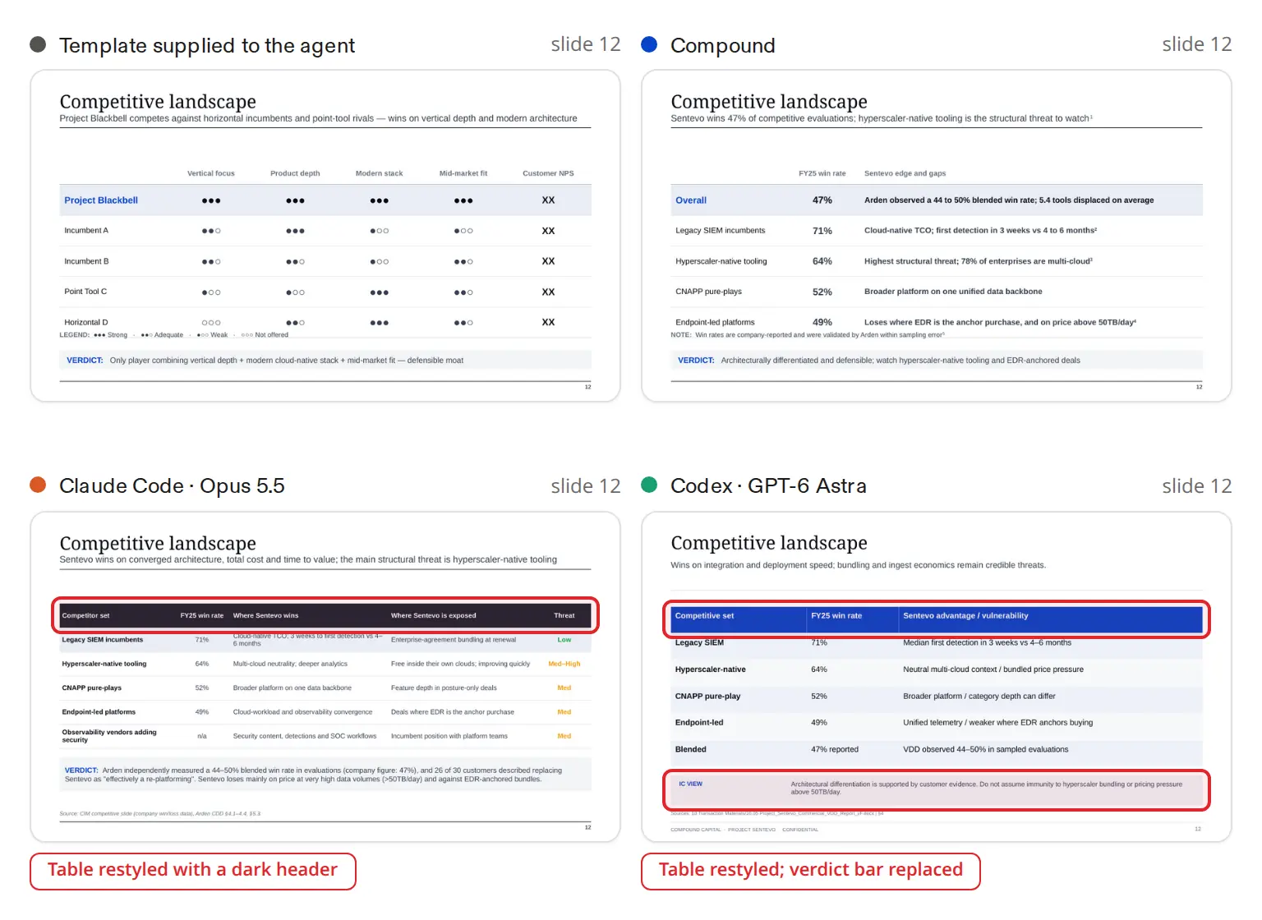Select the "Codex · GPT-6 Astra" heading
The width and height of the screenshot is (1262, 920).
click(768, 485)
